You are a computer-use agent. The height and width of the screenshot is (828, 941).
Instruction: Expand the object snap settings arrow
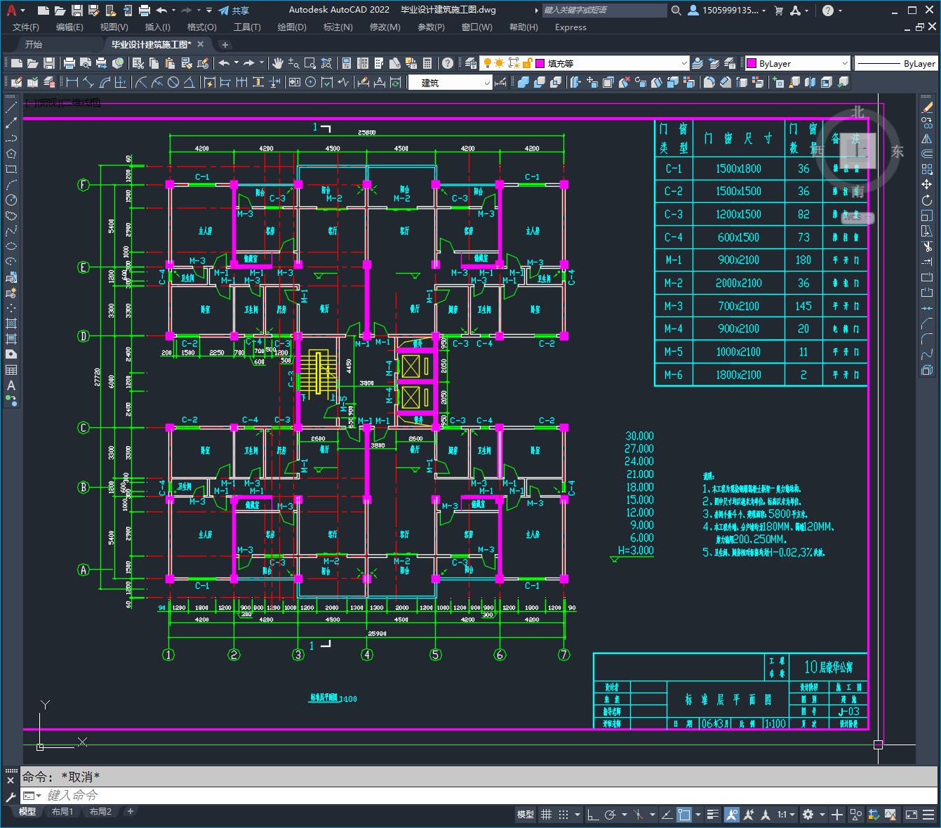698,815
